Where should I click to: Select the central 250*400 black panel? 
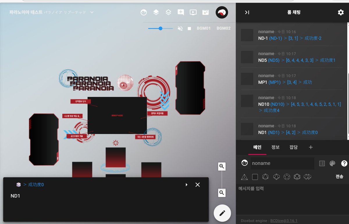(x=117, y=115)
